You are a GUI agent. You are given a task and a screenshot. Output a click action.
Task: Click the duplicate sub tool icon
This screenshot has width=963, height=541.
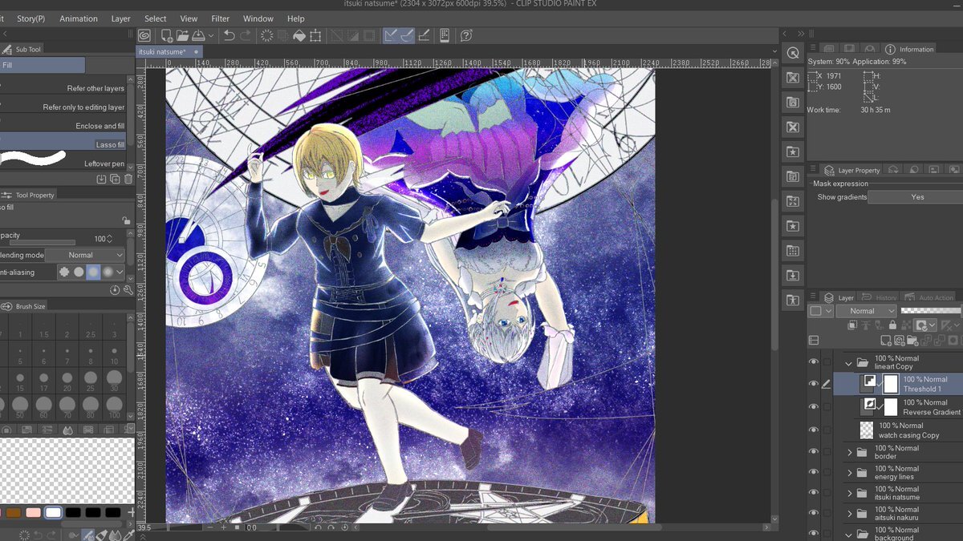coord(115,179)
